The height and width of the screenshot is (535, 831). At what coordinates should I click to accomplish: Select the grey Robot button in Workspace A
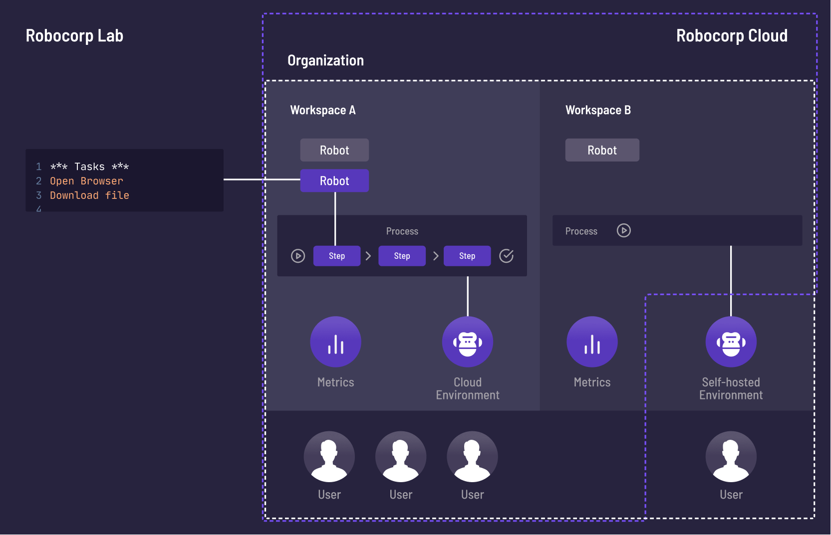(x=334, y=150)
